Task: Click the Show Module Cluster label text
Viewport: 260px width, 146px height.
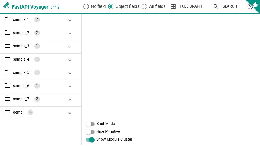Action: [114, 140]
